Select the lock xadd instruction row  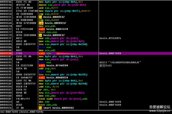pyautogui.click(x=63, y=99)
